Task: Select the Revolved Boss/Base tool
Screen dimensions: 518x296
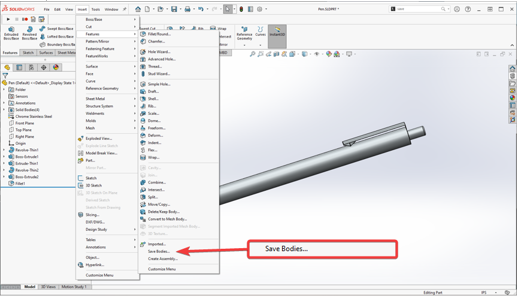Action: (x=29, y=33)
